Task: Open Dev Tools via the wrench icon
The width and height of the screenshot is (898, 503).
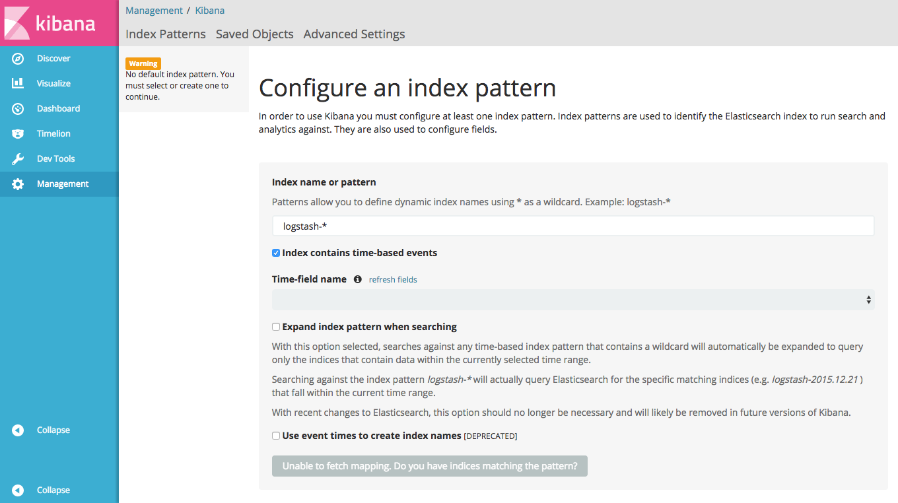Action: (18, 159)
